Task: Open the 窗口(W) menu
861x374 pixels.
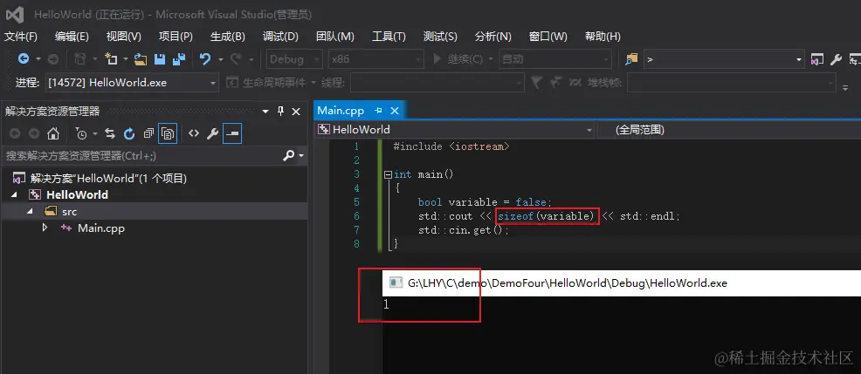Action: point(548,37)
